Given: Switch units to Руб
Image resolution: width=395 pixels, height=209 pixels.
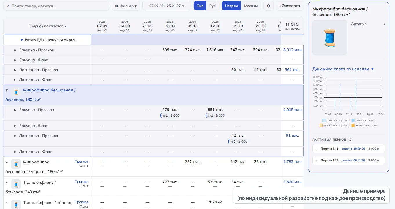Looking at the screenshot, I should (x=213, y=6).
